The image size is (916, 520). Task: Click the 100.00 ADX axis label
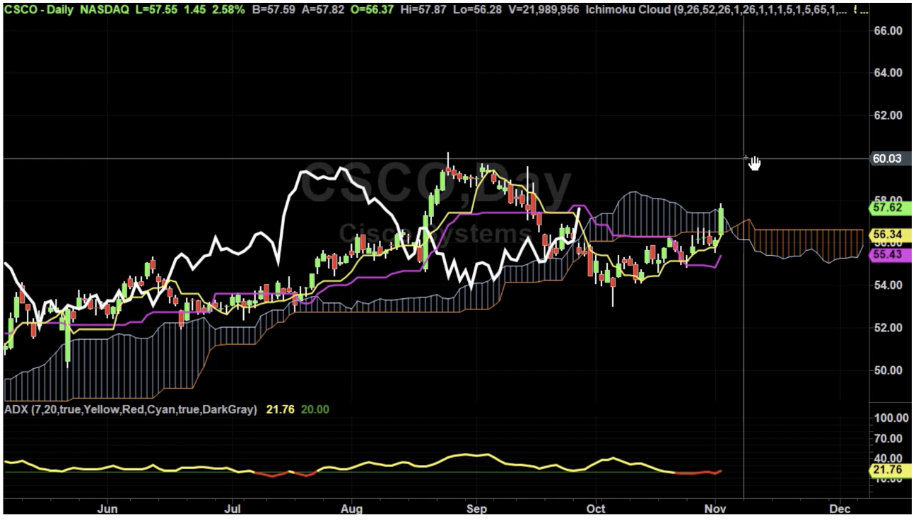(x=891, y=418)
